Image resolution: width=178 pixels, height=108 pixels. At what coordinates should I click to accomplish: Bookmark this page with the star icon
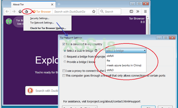tap(94, 12)
